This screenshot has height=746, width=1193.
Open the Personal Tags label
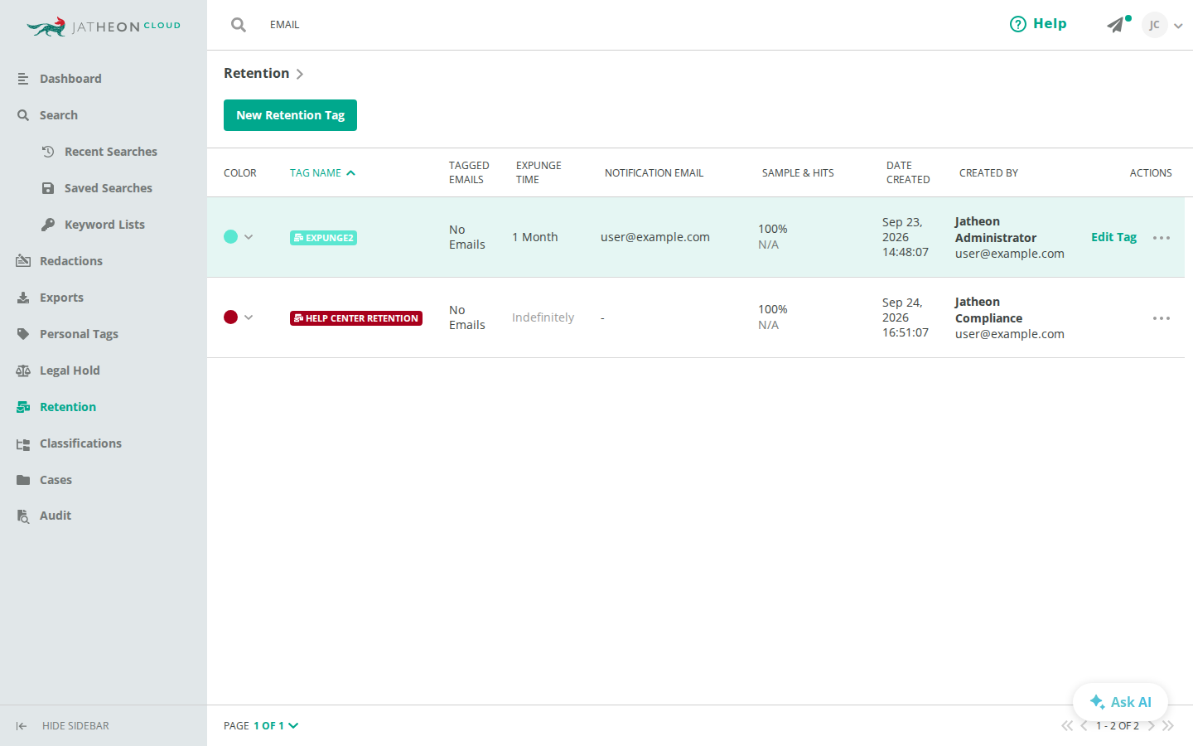coord(79,334)
